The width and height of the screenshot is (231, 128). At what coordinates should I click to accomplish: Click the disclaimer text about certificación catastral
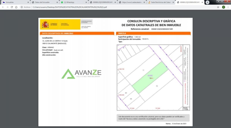click(151, 118)
